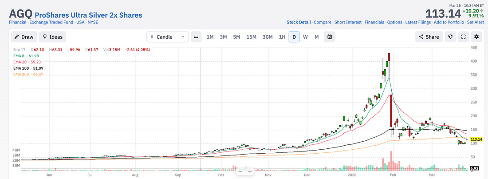Select the 30M interval
The width and height of the screenshot is (488, 179).
[268, 37]
